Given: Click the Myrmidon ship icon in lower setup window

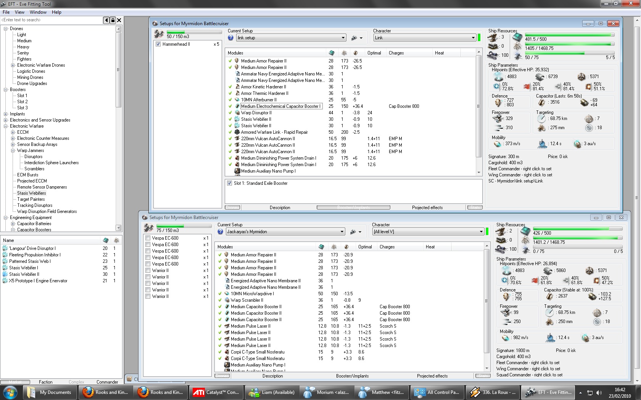Looking at the screenshot, I should 148,228.
